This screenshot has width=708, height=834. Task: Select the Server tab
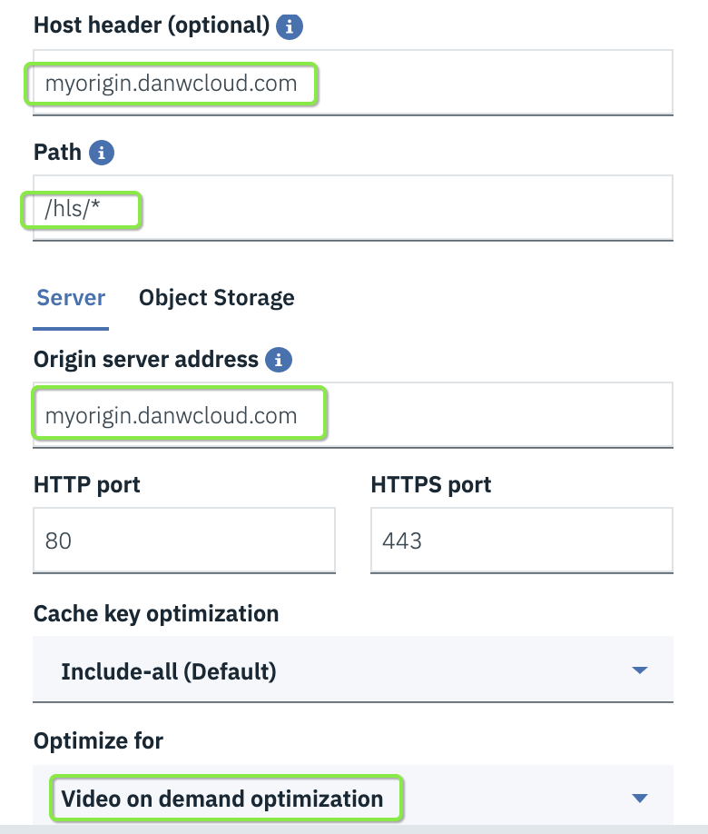tap(70, 297)
